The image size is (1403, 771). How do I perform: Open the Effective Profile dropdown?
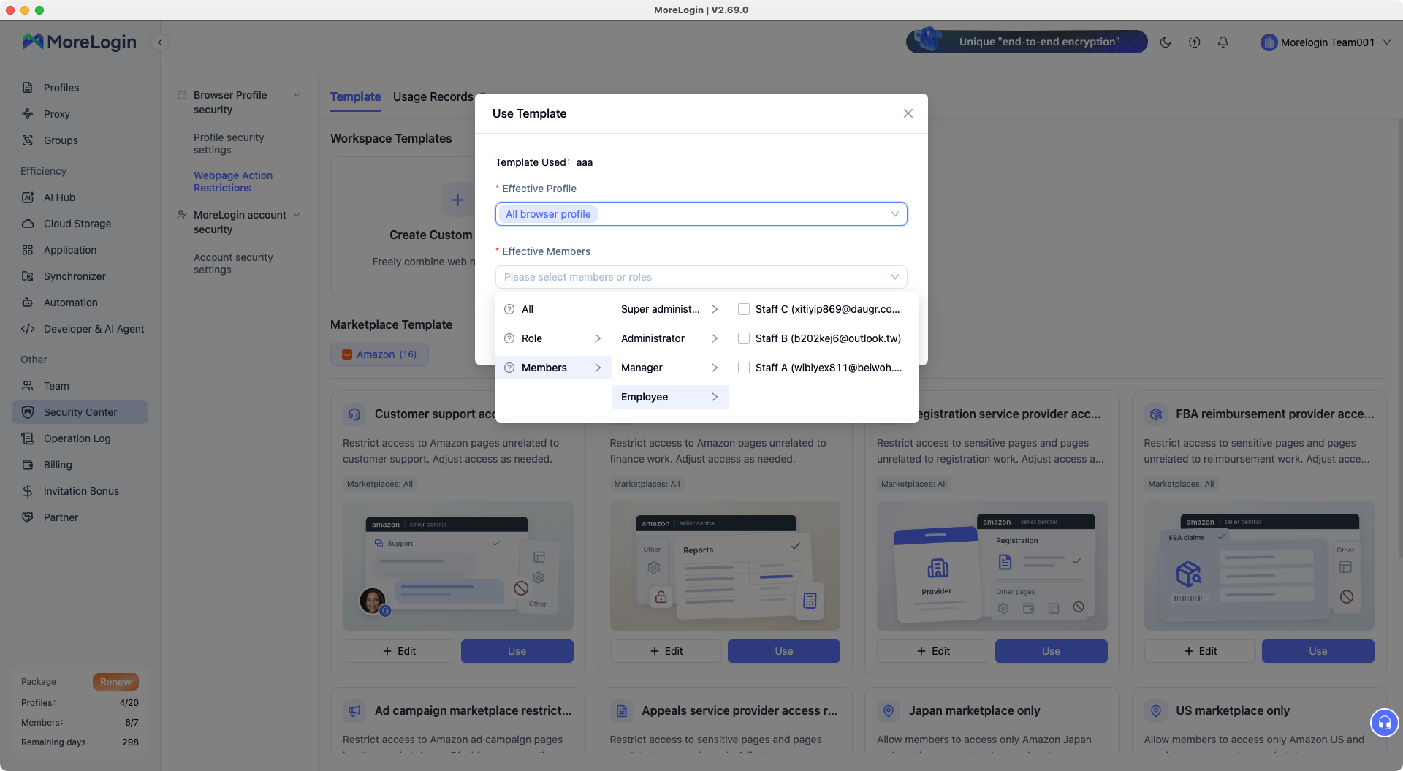click(x=701, y=214)
